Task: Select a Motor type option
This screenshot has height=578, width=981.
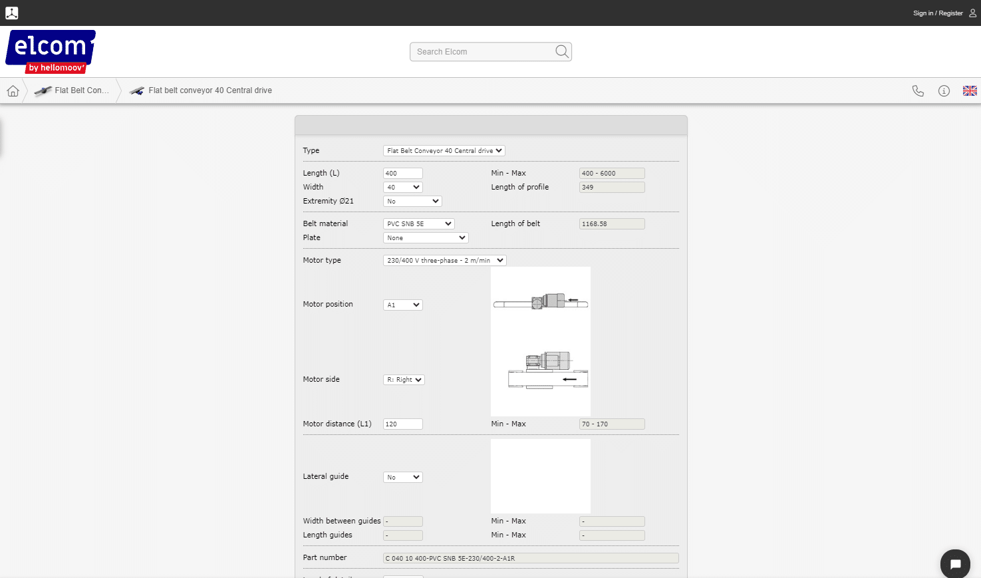Action: pos(444,261)
